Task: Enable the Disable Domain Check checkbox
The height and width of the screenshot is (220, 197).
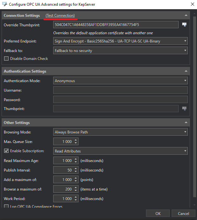Action: (6, 59)
